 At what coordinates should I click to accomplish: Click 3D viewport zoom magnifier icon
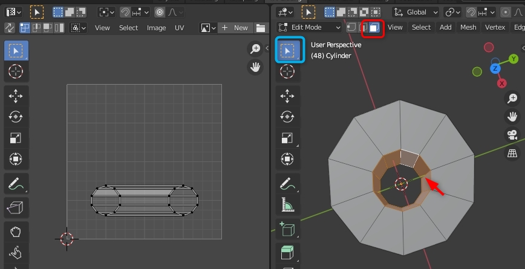(512, 99)
